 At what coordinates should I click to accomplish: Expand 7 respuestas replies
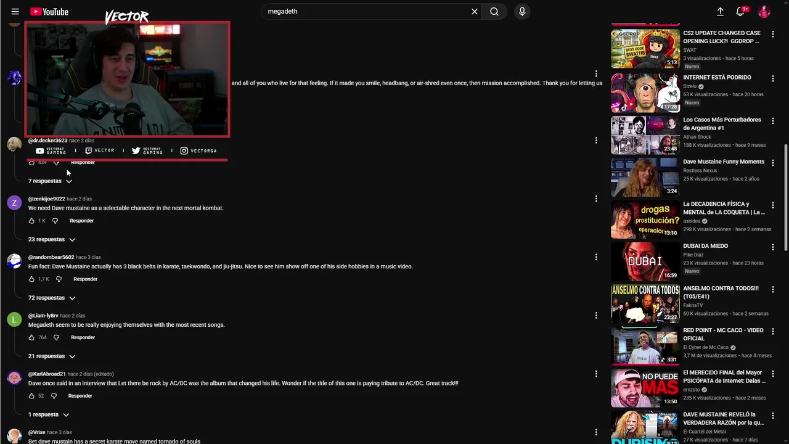(x=50, y=181)
